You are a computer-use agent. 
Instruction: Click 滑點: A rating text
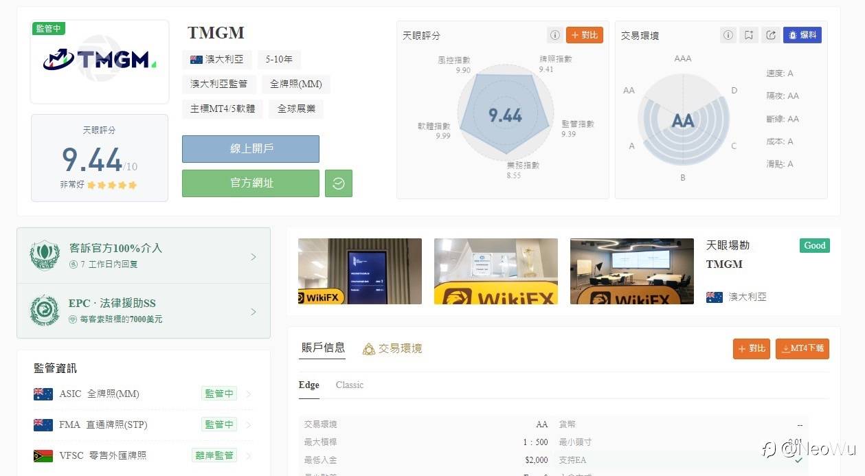coord(780,164)
